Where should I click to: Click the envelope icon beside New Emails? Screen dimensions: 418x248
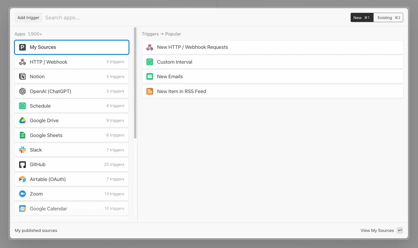pyautogui.click(x=150, y=77)
